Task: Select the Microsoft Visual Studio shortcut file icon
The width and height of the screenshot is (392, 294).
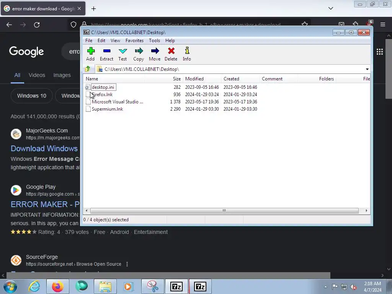Action: [x=88, y=102]
